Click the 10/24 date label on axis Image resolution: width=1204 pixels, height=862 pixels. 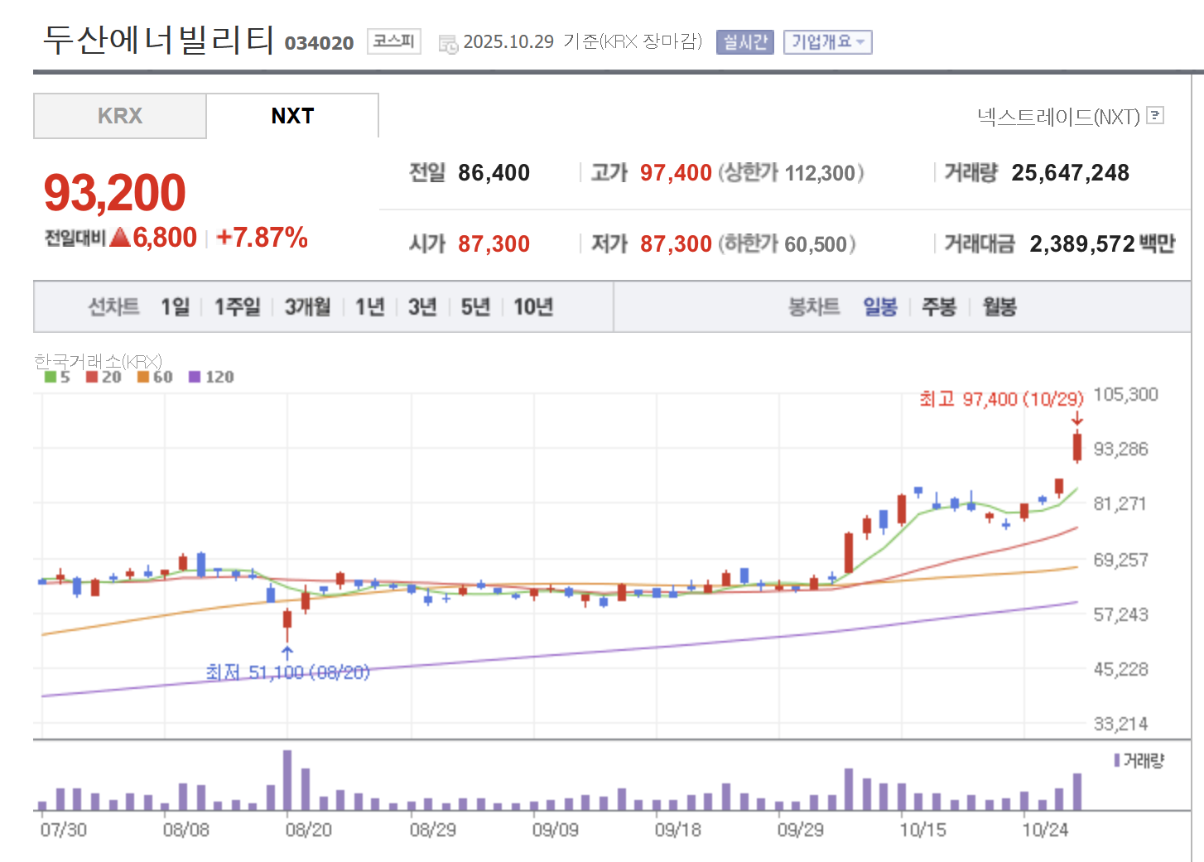pyautogui.click(x=1045, y=829)
